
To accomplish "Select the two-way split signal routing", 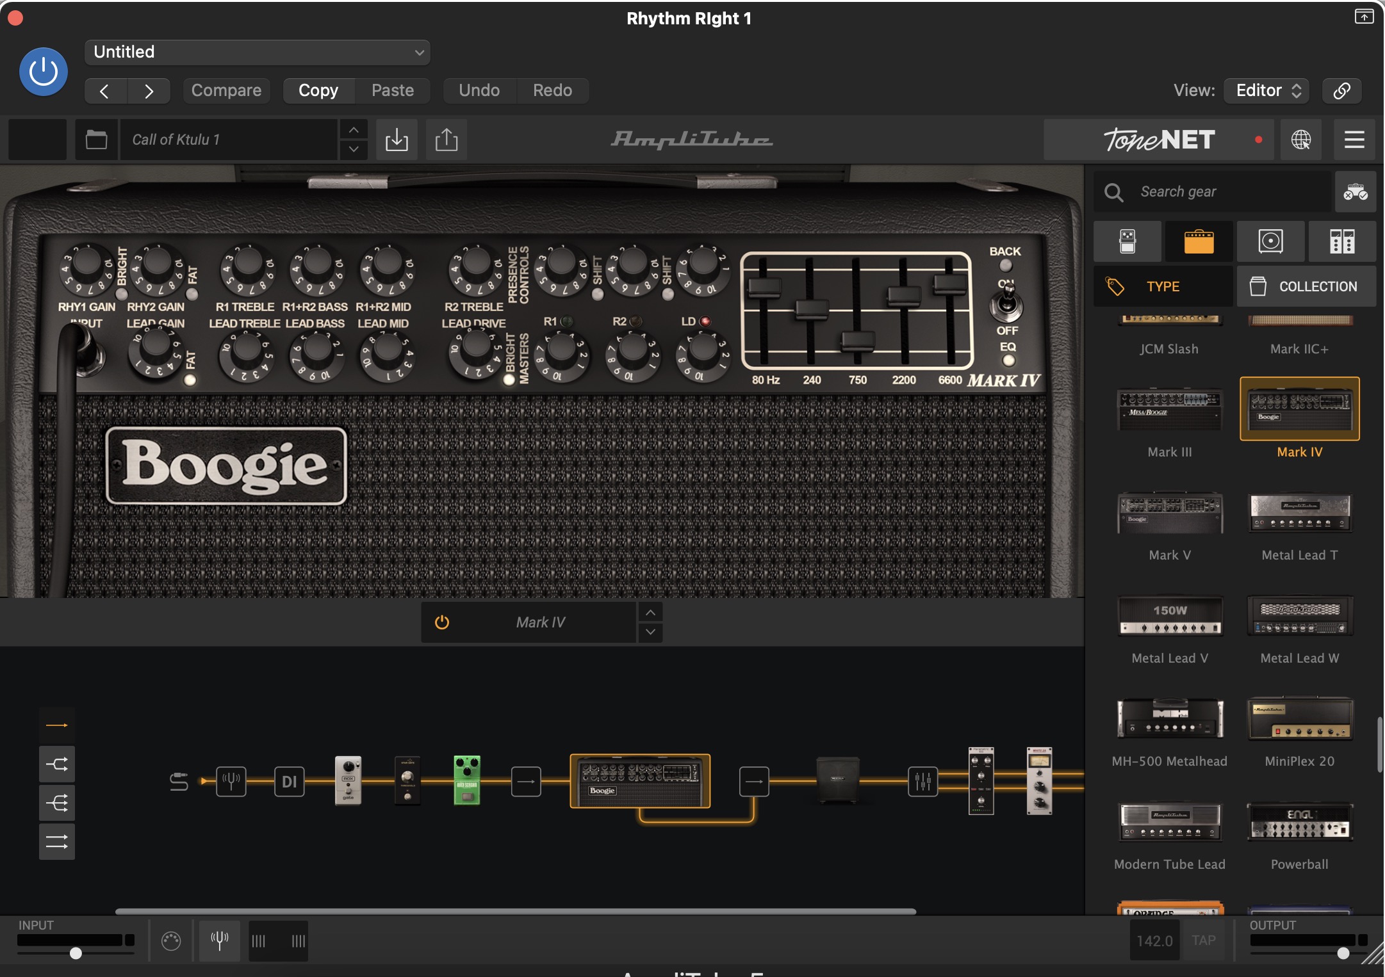I will pos(57,764).
